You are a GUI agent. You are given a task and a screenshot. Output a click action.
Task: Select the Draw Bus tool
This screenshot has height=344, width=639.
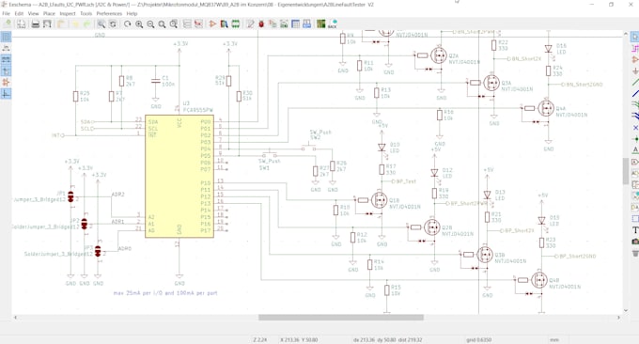coord(635,94)
